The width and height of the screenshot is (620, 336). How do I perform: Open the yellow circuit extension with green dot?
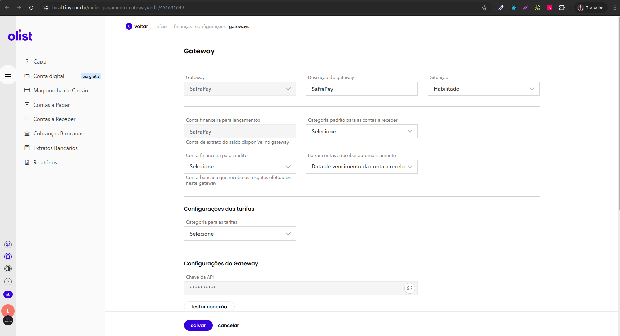coord(537,8)
